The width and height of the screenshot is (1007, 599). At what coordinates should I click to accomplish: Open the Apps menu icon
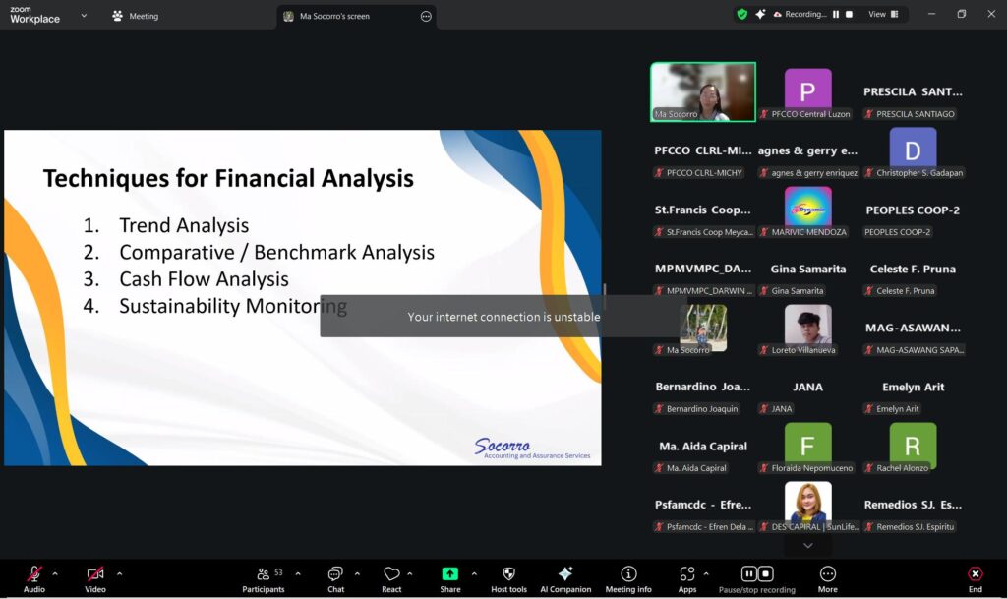click(x=686, y=574)
